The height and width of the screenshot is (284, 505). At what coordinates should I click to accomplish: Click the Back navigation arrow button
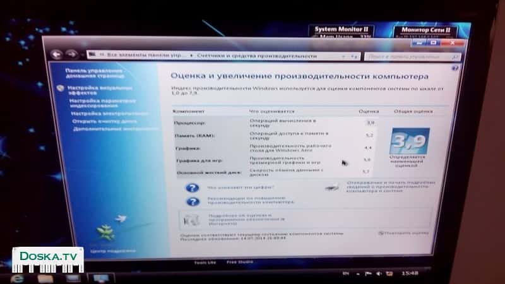[x=57, y=54]
